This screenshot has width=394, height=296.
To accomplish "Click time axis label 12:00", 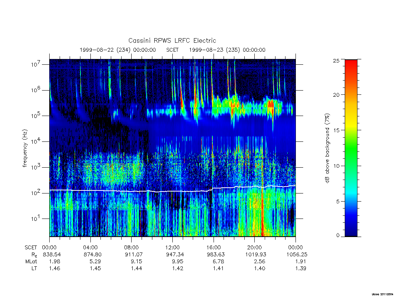I will click(173, 247).
